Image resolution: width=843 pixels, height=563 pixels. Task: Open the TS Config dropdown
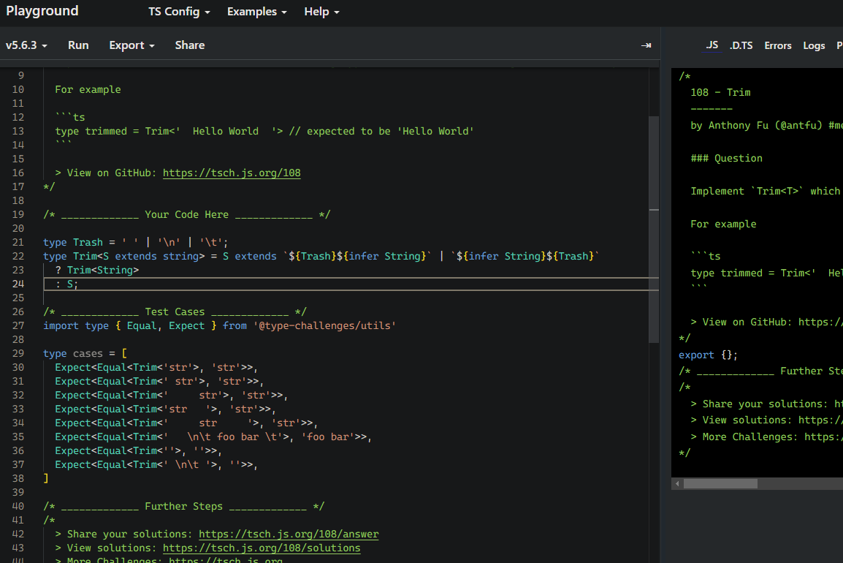(179, 12)
